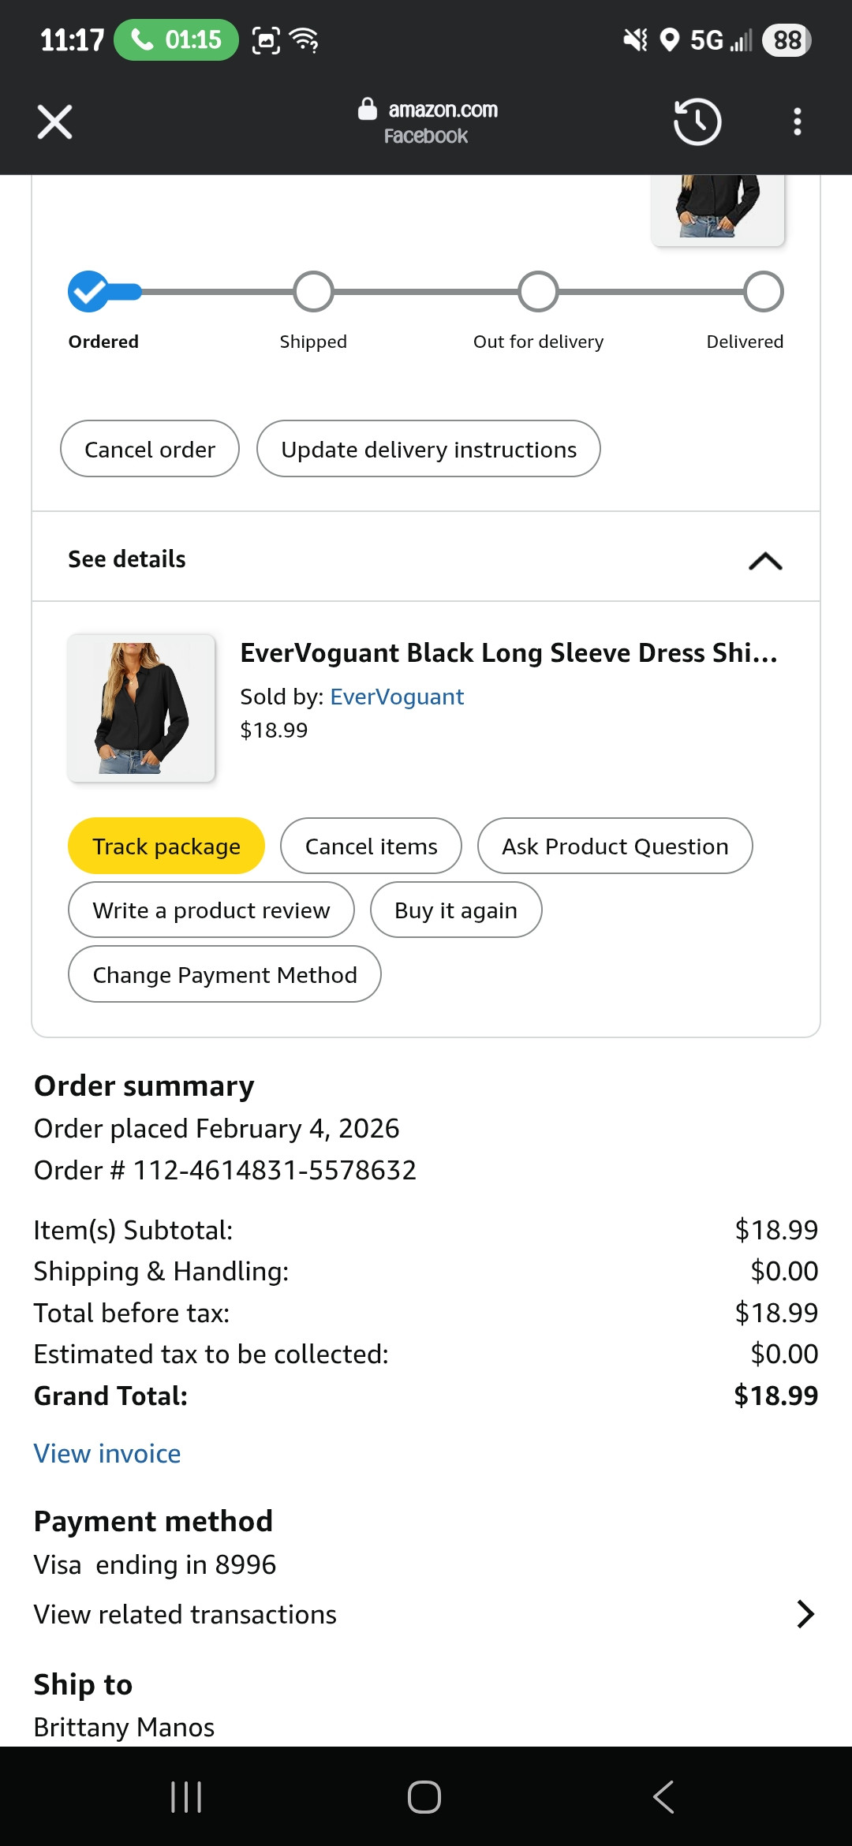Open the recent apps navigation button
The width and height of the screenshot is (852, 1846).
tap(186, 1797)
